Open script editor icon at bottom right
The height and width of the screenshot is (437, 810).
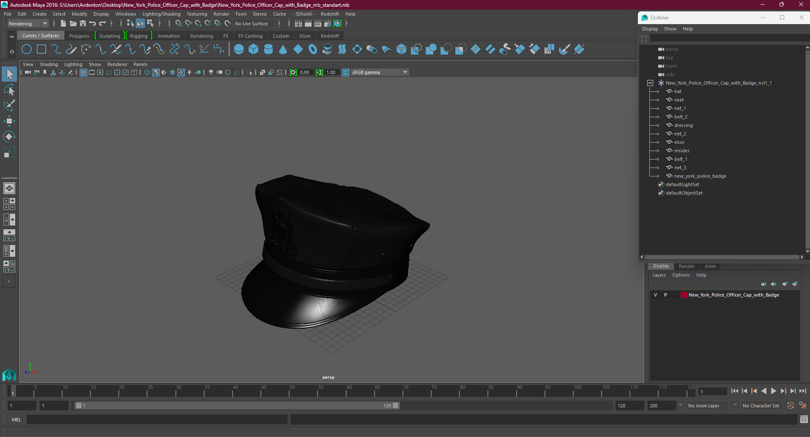pyautogui.click(x=804, y=420)
